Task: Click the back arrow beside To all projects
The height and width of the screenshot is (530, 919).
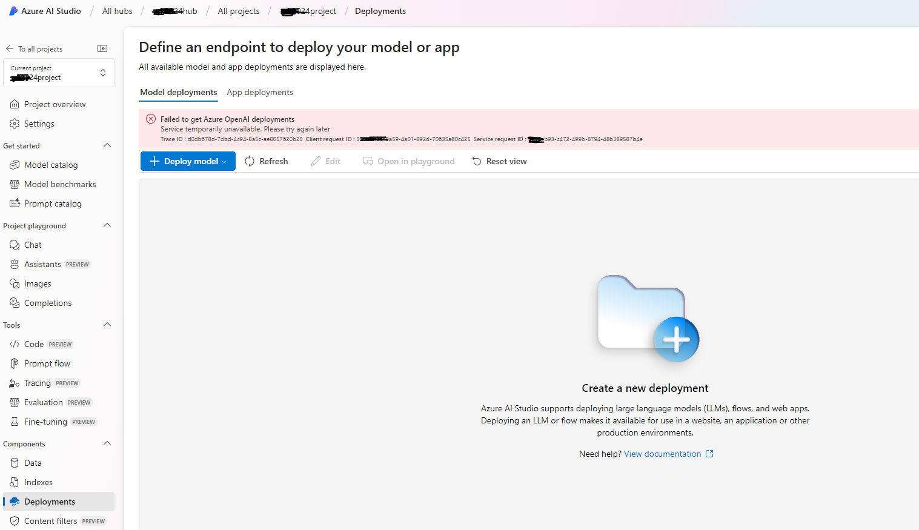Action: coord(10,48)
